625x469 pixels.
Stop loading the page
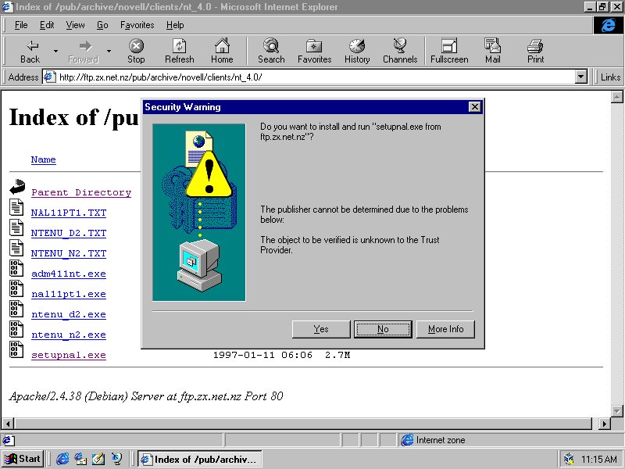[136, 52]
